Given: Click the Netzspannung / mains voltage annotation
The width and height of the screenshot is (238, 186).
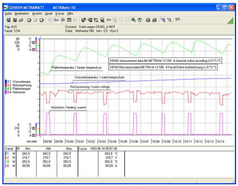Looking at the screenshot, I should click(x=90, y=87).
